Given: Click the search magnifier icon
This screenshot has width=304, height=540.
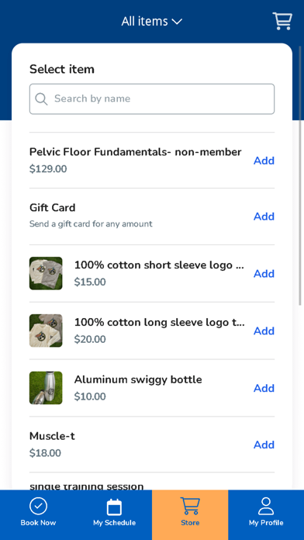Looking at the screenshot, I should point(41,99).
